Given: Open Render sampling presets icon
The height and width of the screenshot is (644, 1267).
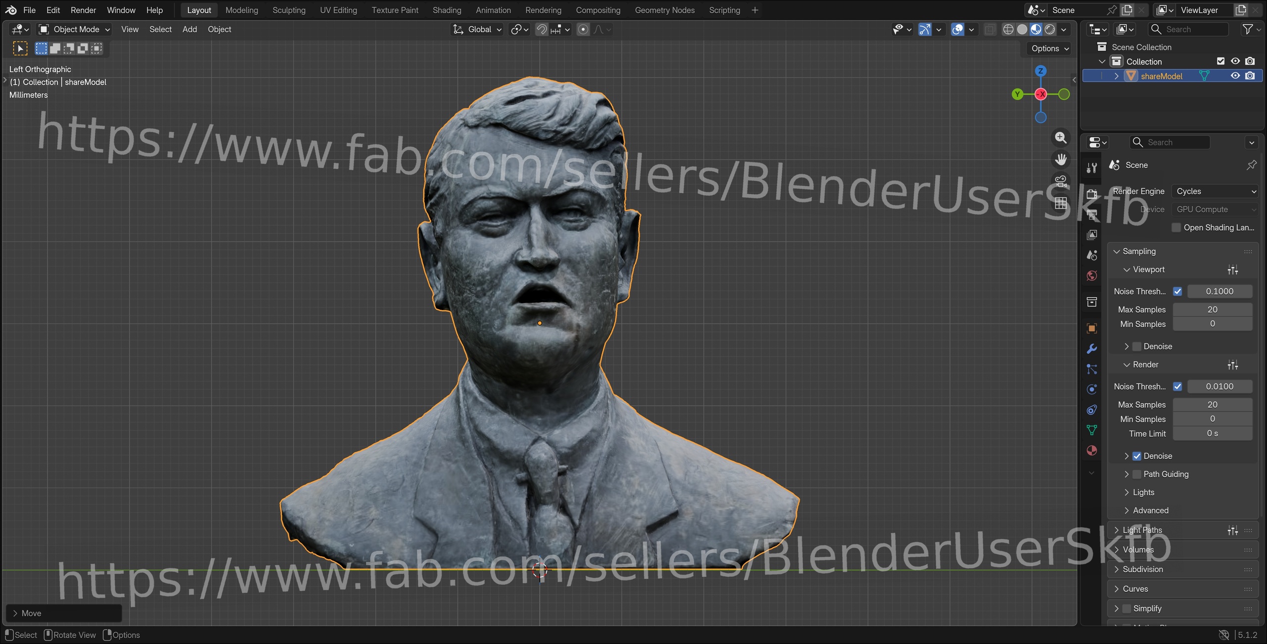Looking at the screenshot, I should tap(1233, 365).
